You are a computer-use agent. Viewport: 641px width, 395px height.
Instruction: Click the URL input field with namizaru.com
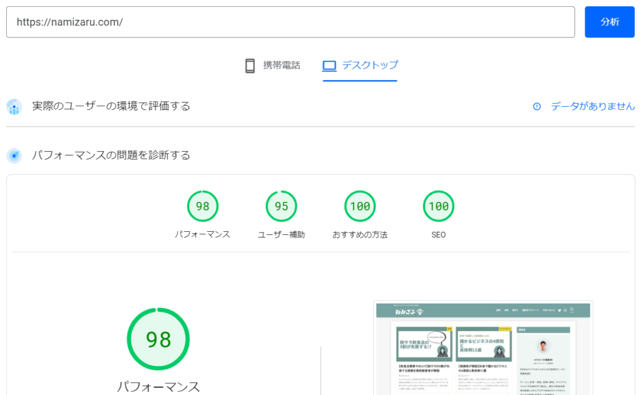tap(290, 22)
